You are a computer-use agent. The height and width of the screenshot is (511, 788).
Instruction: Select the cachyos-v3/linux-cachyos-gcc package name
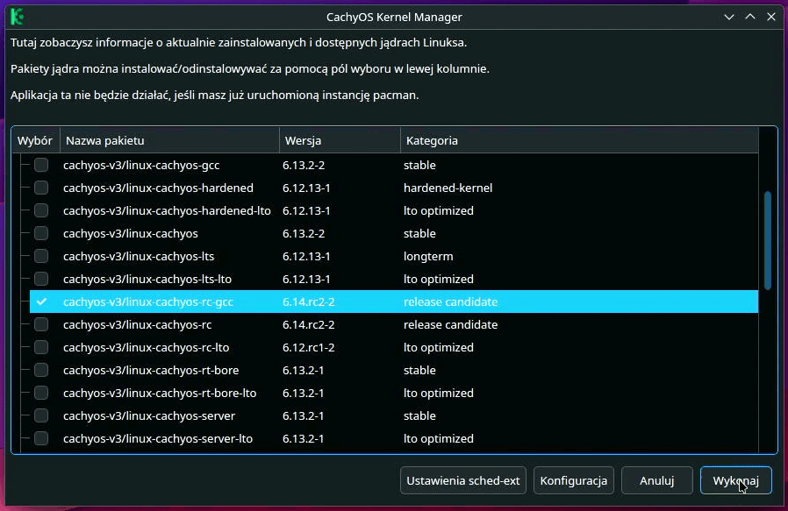141,165
